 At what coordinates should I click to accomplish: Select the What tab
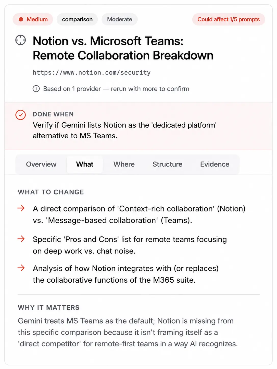click(85, 164)
